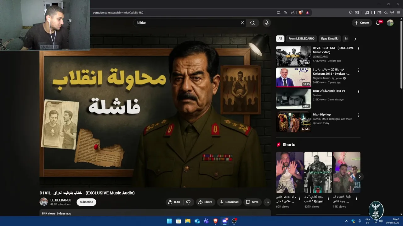This screenshot has height=226, width=403.
Task: Open YouTube notifications bell
Action: pos(378,23)
